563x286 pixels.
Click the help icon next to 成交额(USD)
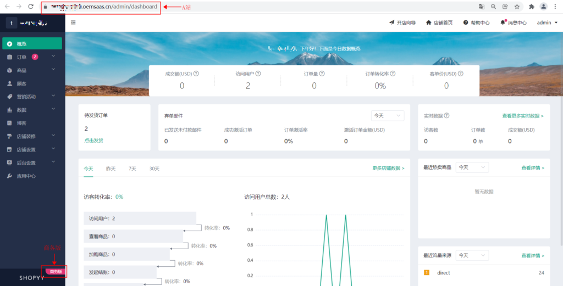(196, 74)
